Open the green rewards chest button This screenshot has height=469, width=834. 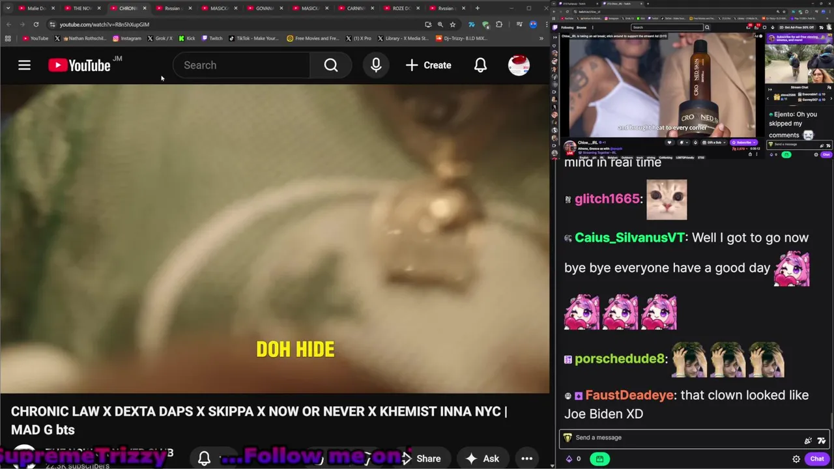tap(599, 459)
